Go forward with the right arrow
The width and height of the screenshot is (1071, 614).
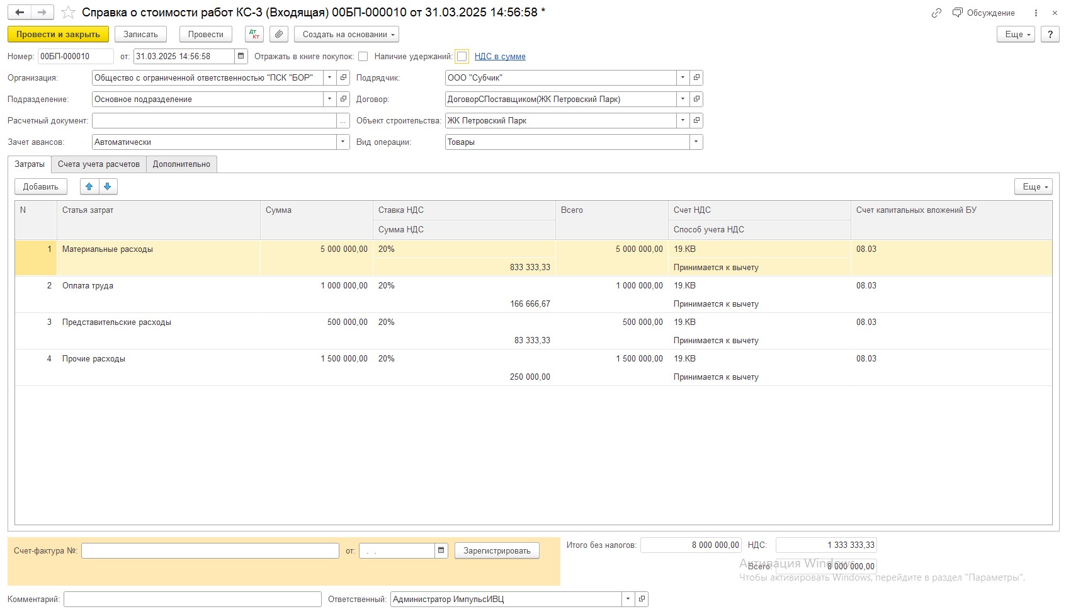pyautogui.click(x=42, y=13)
